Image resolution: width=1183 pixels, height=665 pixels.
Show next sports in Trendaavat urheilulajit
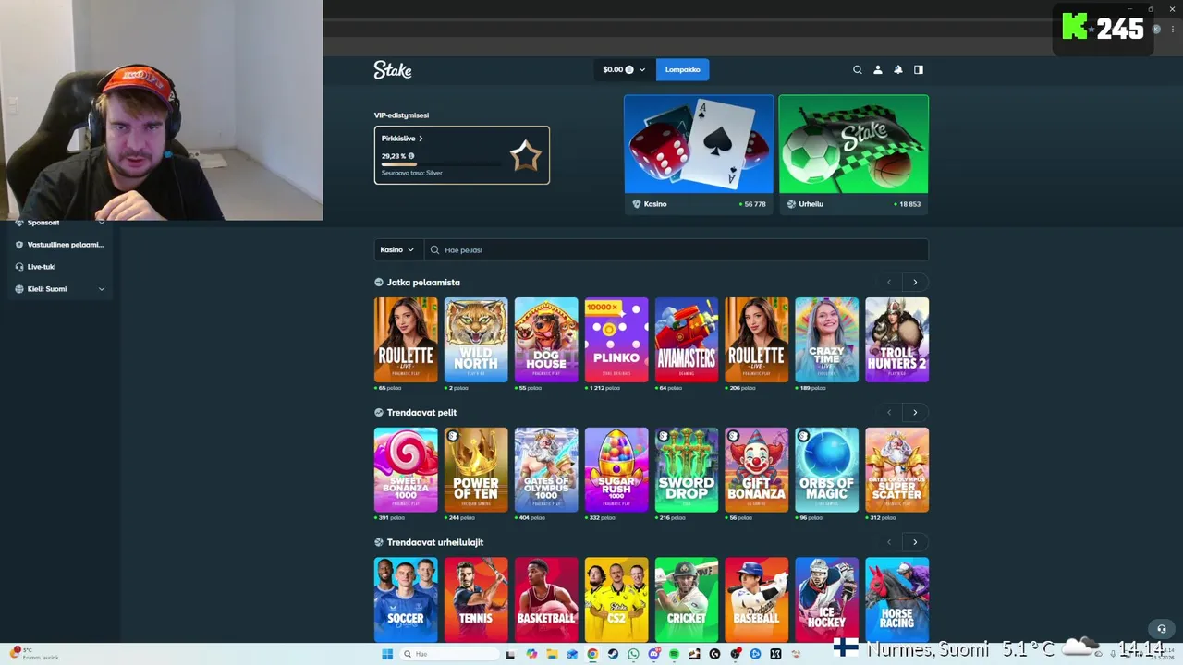coord(915,542)
